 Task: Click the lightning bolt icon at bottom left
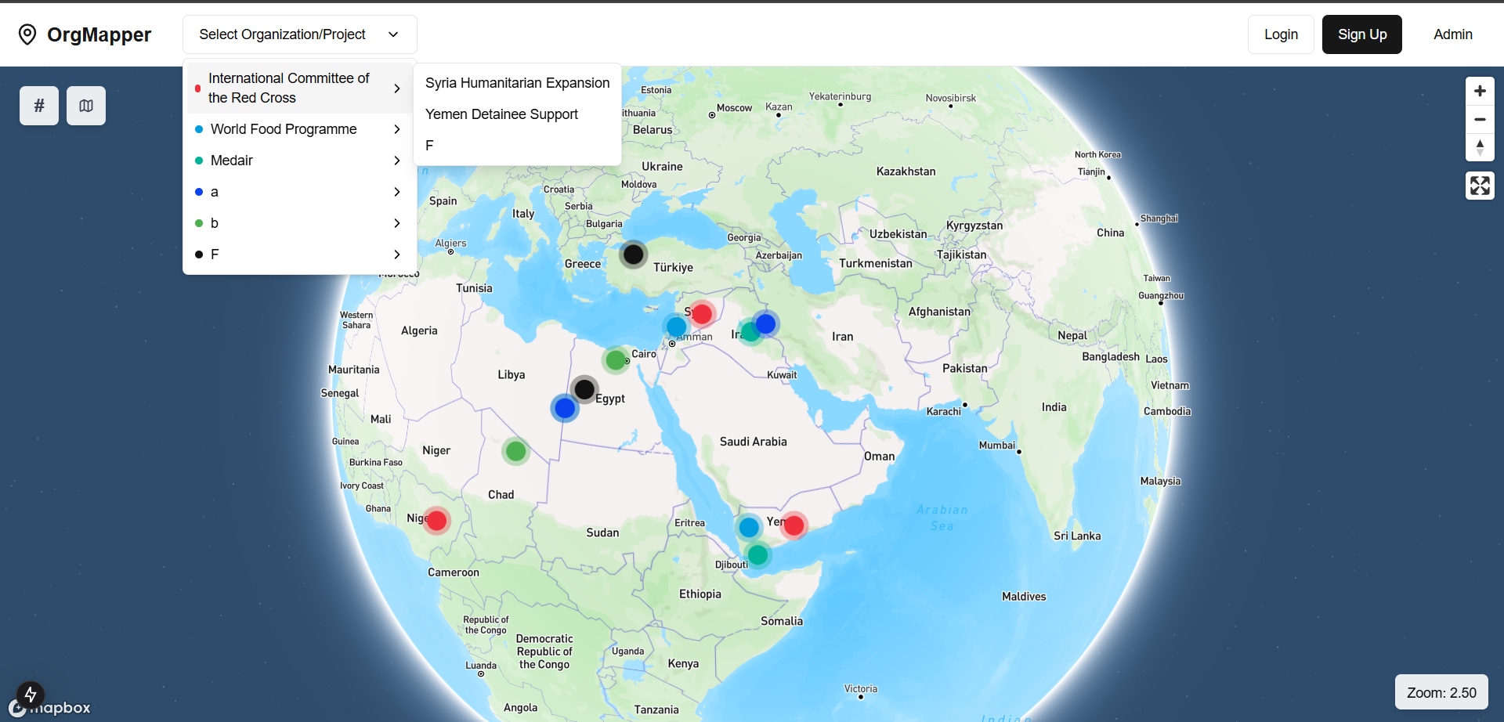[30, 695]
